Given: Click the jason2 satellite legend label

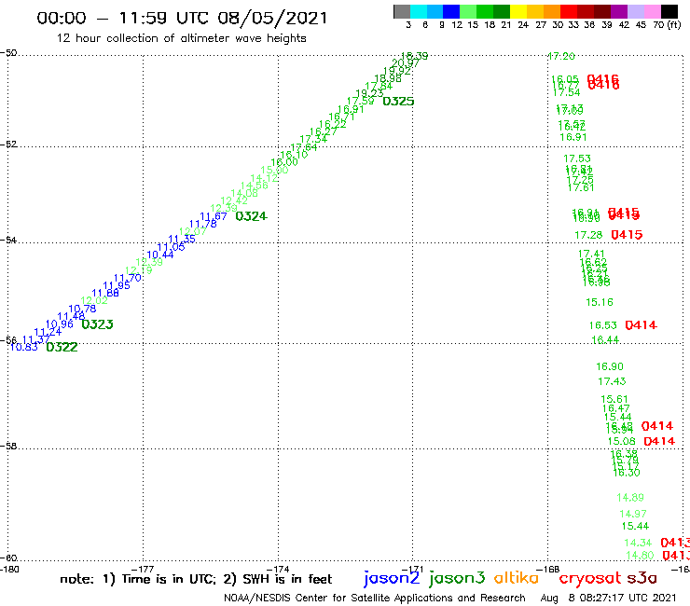Looking at the screenshot, I should click(392, 578).
